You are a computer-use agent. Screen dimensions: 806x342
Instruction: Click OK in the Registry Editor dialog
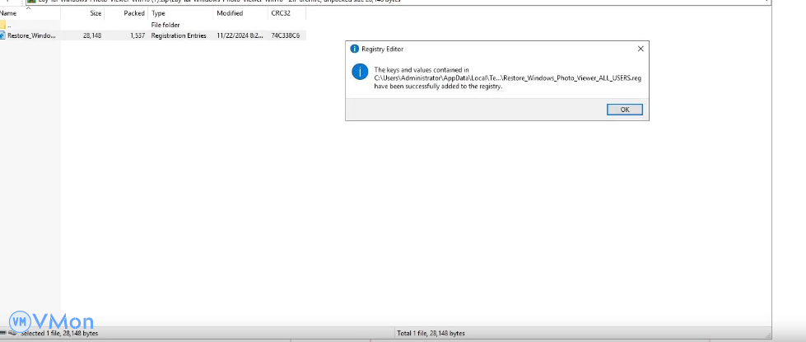[x=624, y=110]
